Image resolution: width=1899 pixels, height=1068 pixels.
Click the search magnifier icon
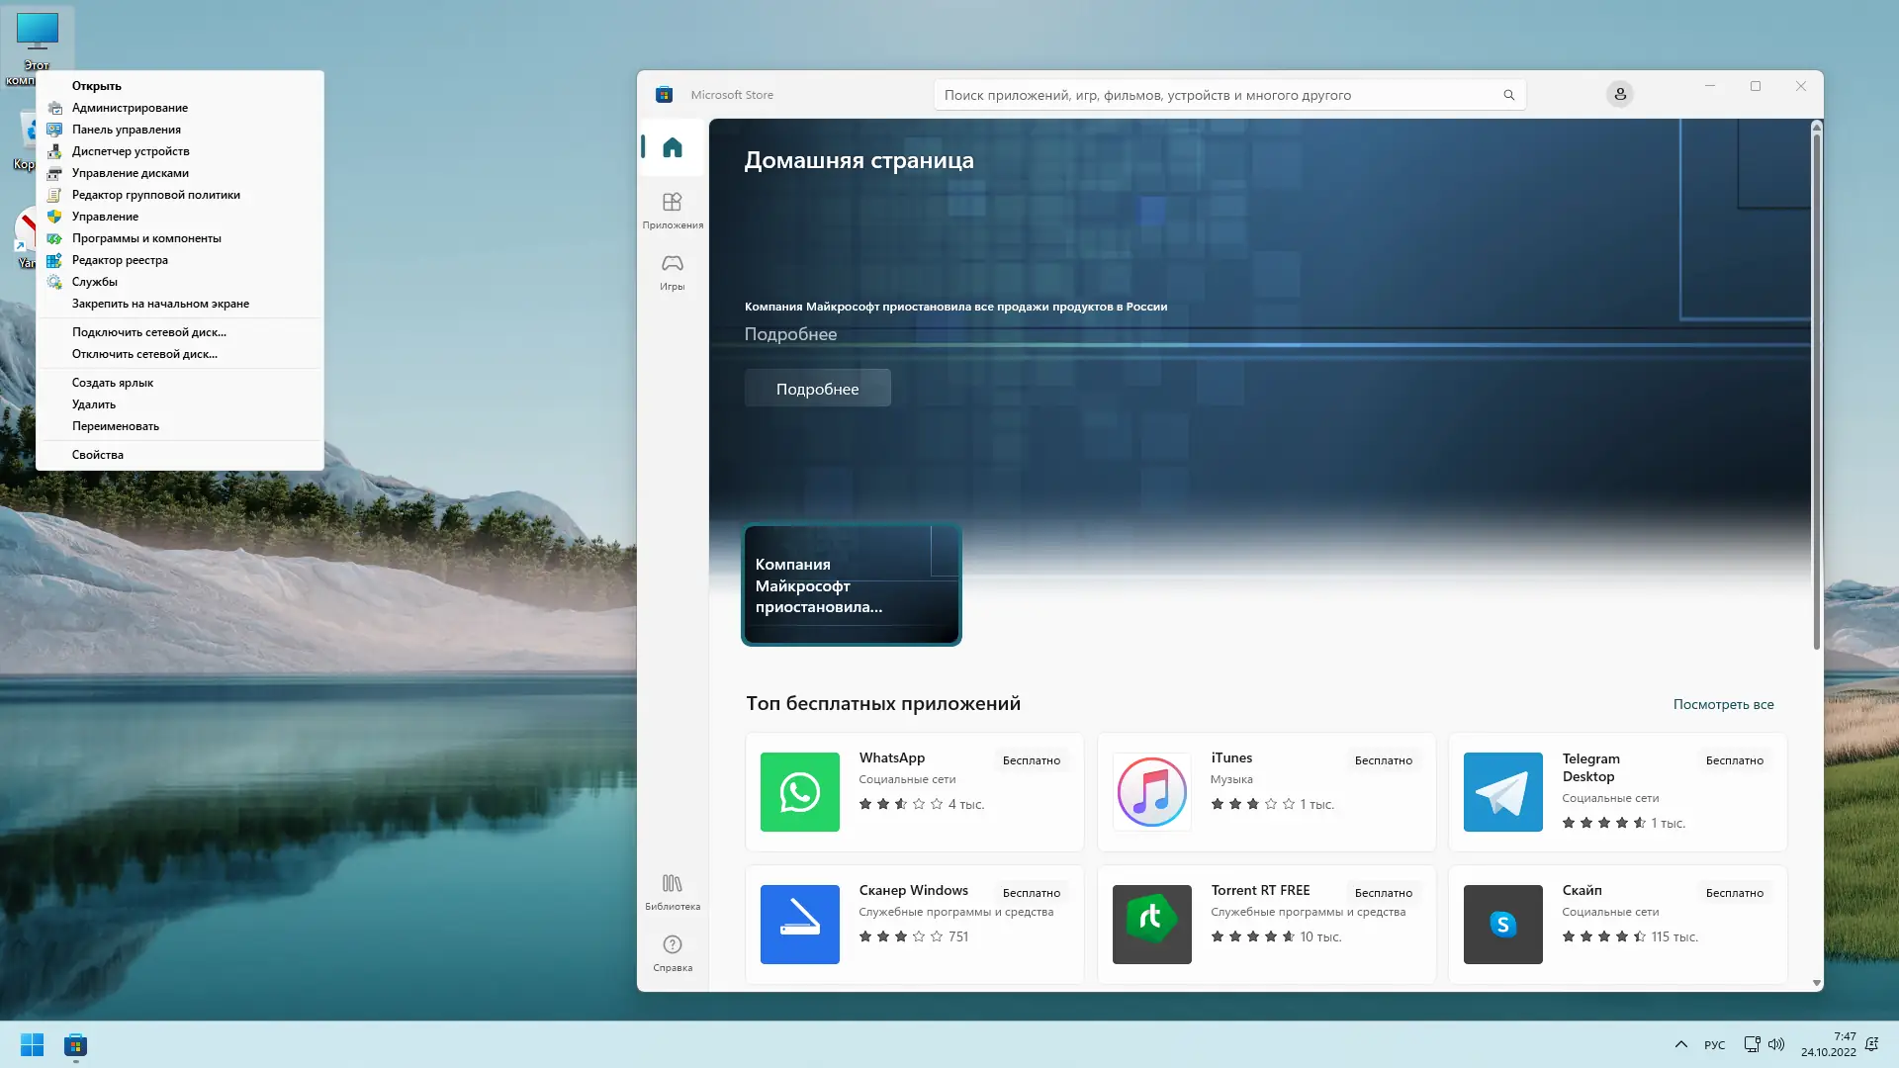click(x=1508, y=95)
